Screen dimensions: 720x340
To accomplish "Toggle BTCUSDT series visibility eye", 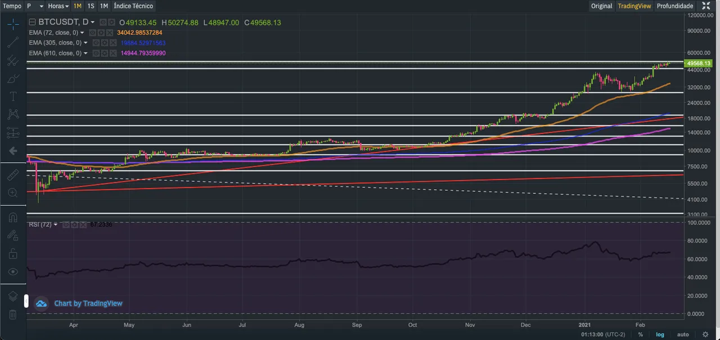I will pos(103,22).
